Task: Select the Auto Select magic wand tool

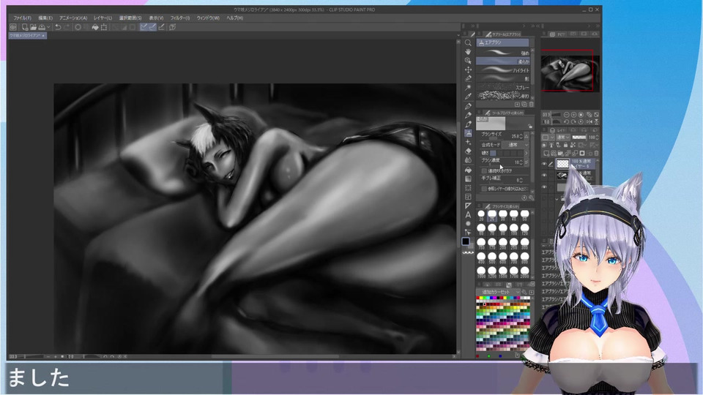Action: click(x=469, y=86)
